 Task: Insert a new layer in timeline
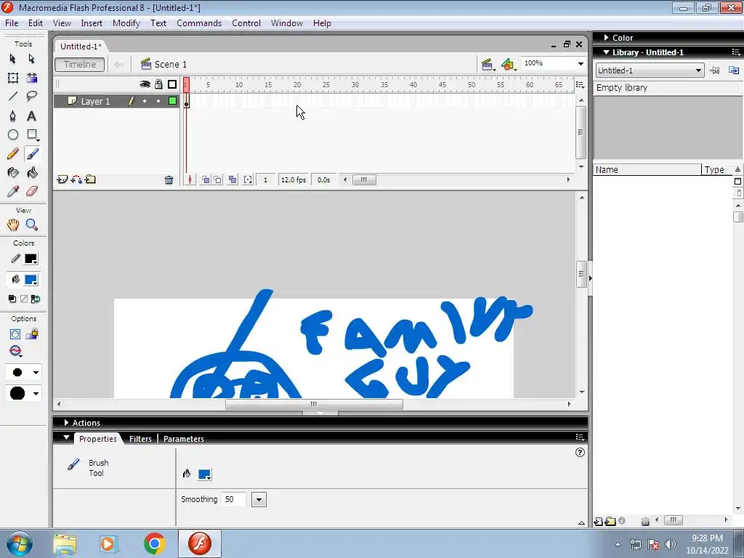(x=62, y=179)
